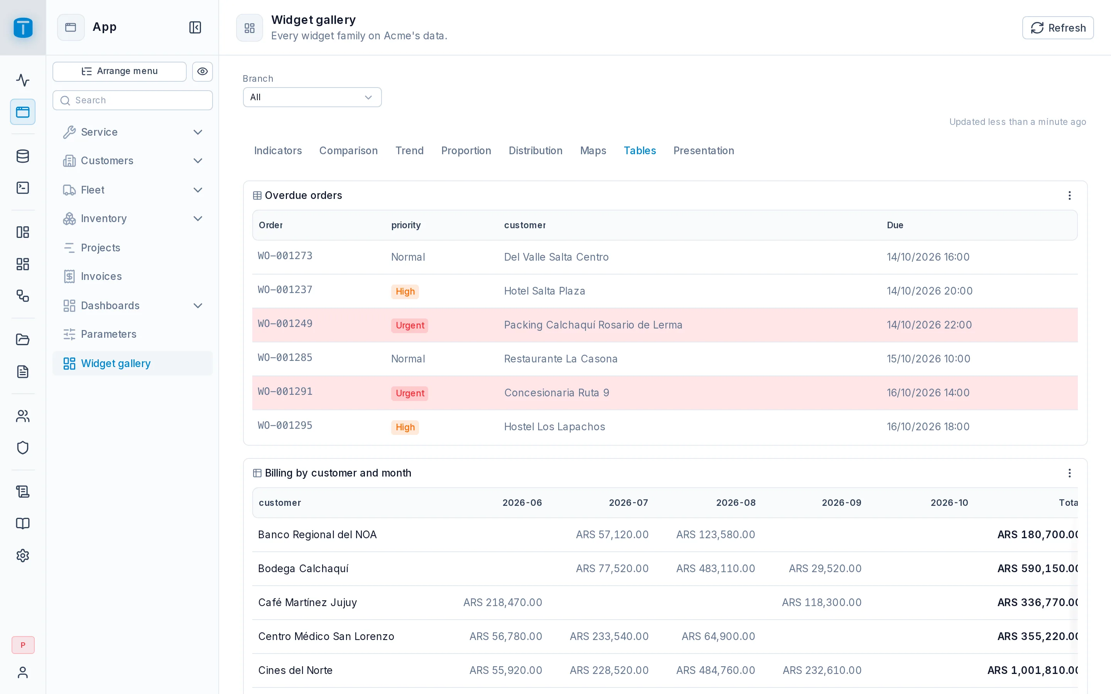The height and width of the screenshot is (694, 1111).
Task: Open the database icon in the left rail
Action: 22,156
